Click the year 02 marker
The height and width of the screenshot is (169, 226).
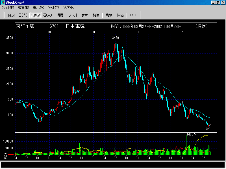(x=181, y=32)
